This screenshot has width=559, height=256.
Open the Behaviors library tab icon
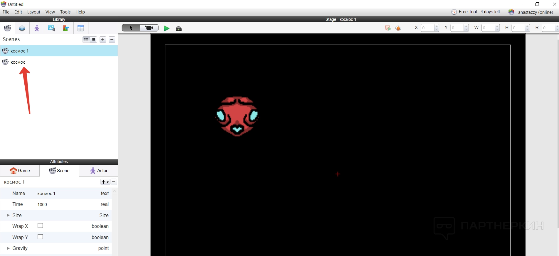66,28
